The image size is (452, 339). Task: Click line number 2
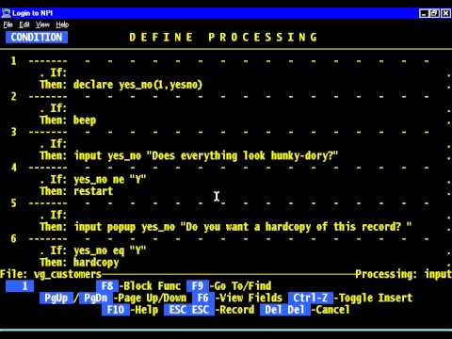pyautogui.click(x=13, y=96)
